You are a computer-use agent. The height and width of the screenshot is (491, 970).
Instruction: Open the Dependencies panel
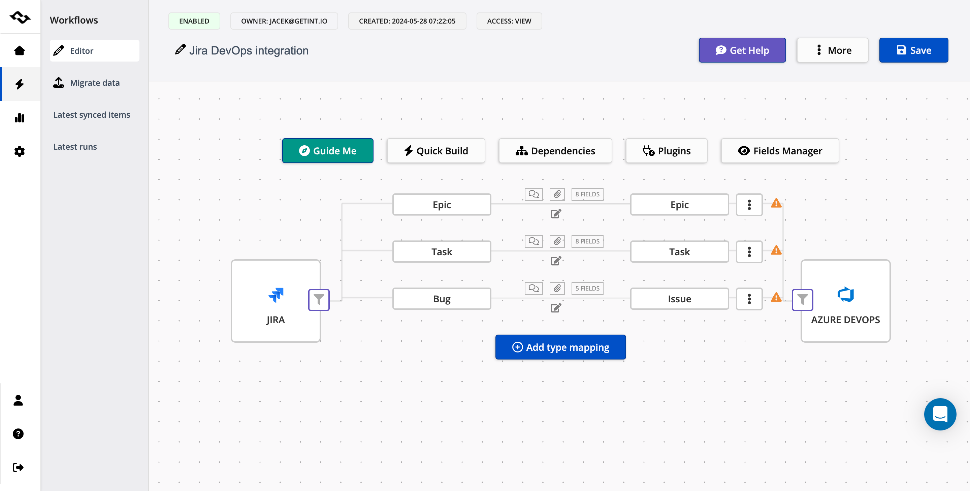coord(555,151)
